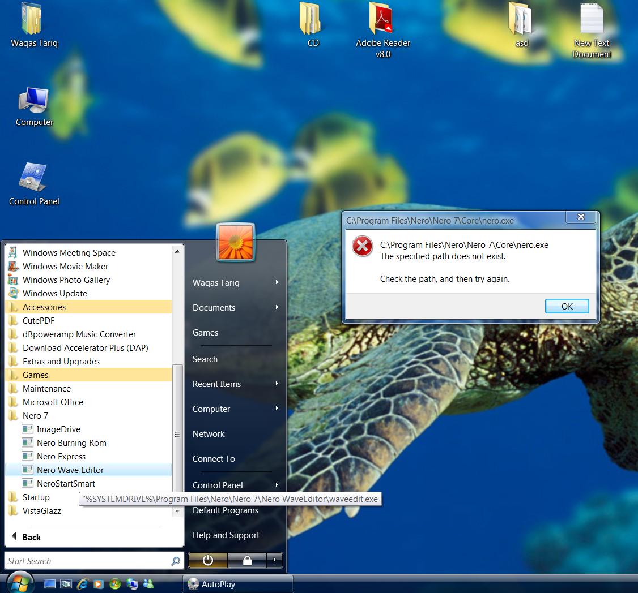638x593 pixels.
Task: Click the lock button in Start menu
Action: [247, 560]
